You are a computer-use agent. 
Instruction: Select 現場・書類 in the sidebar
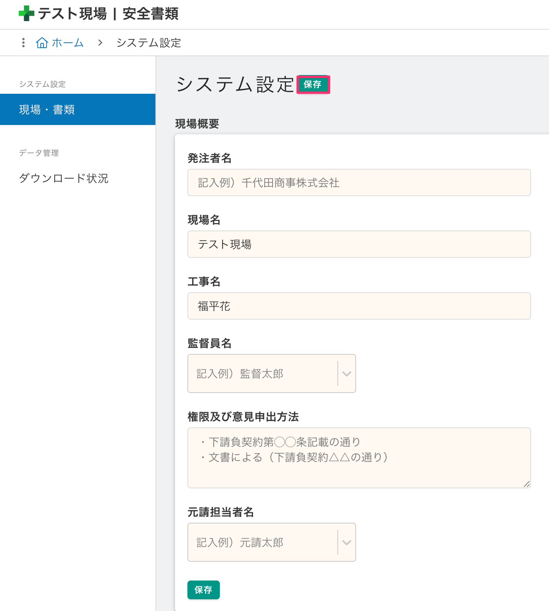click(78, 109)
